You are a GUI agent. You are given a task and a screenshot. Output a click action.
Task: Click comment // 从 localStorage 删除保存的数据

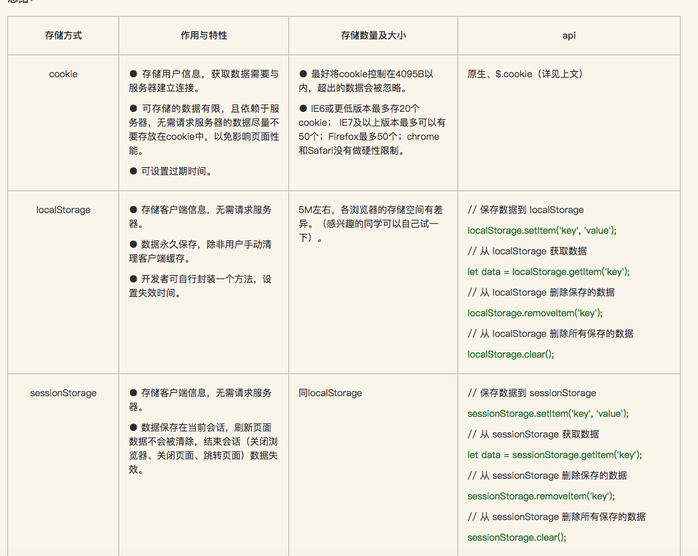(541, 292)
